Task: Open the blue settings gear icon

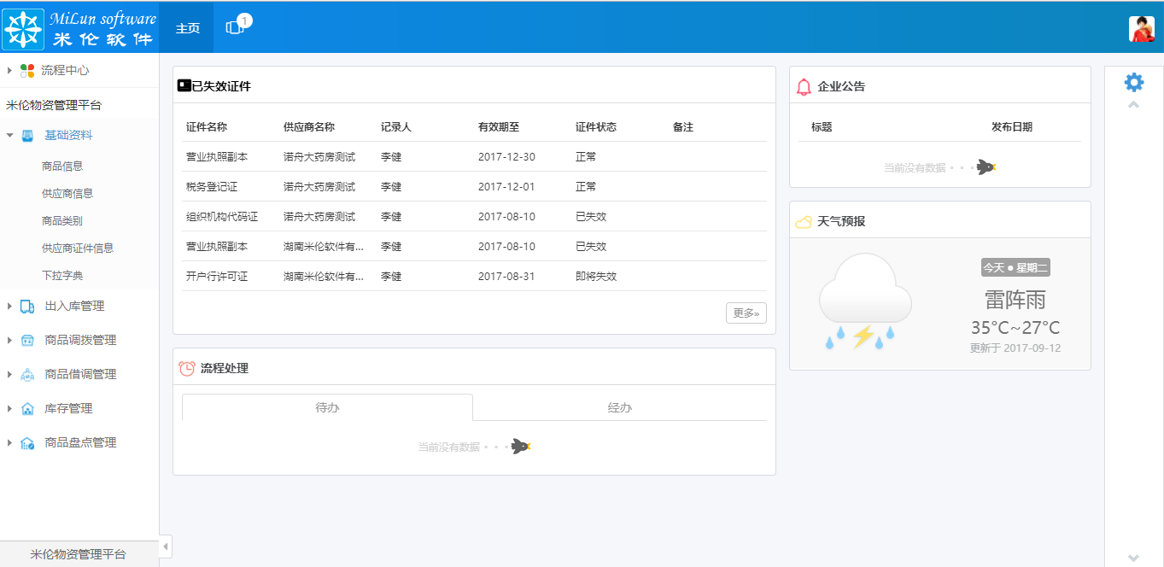Action: coord(1133,81)
